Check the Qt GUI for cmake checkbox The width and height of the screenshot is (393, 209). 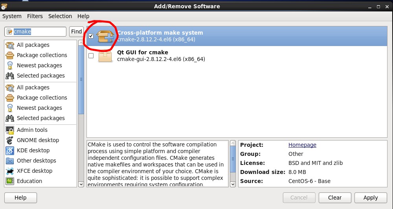coord(91,56)
